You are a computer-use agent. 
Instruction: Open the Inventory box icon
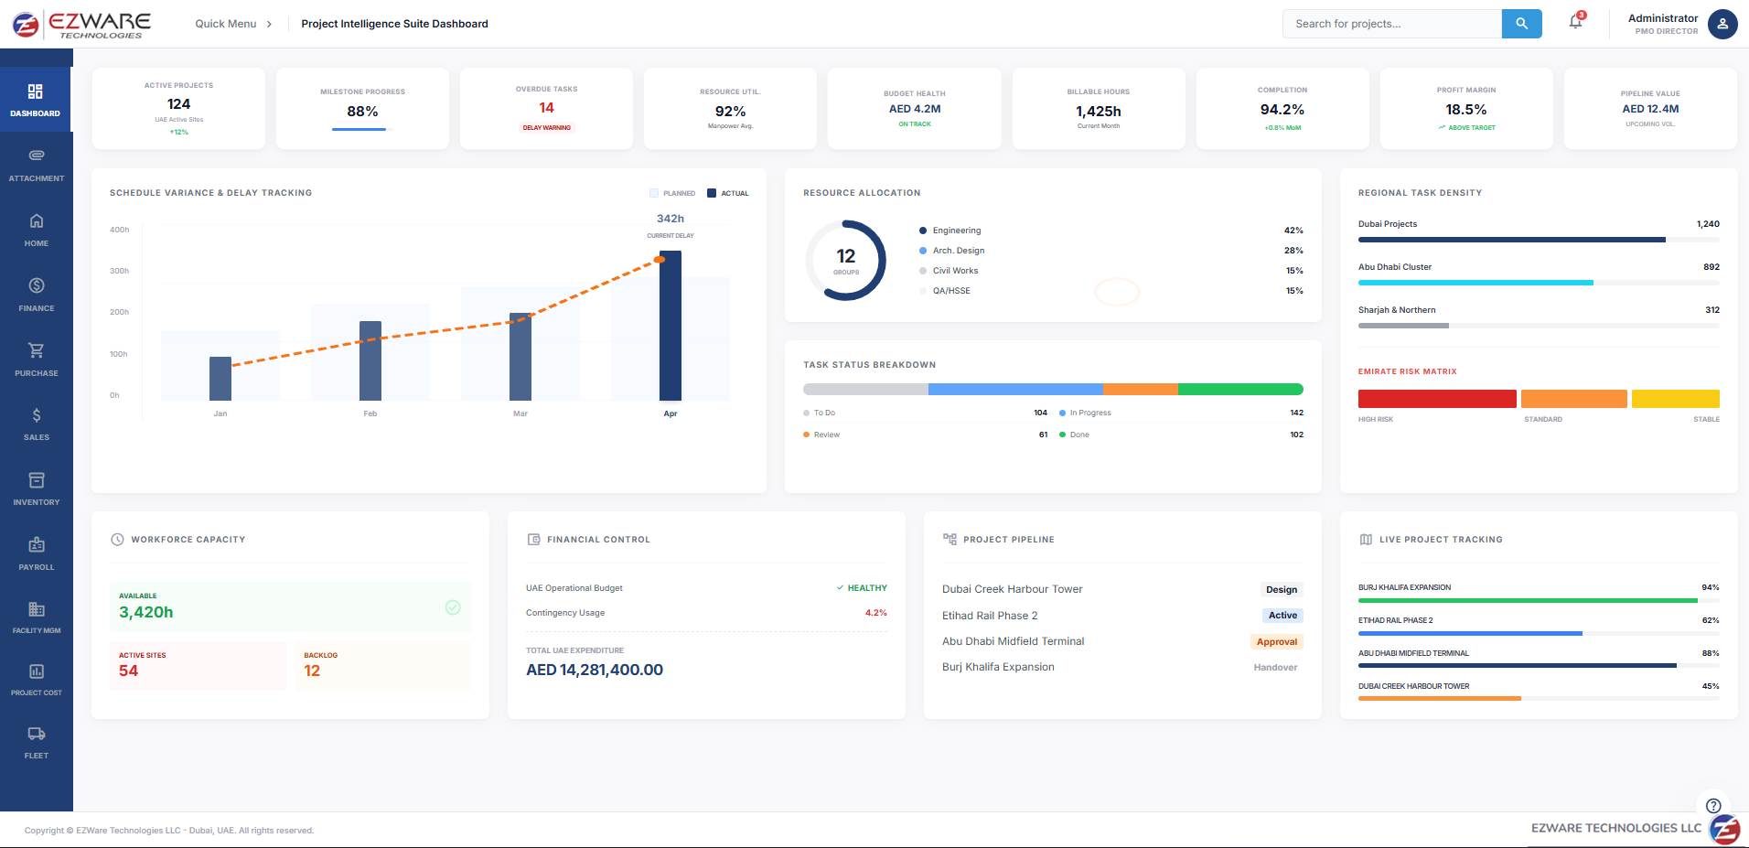37,480
